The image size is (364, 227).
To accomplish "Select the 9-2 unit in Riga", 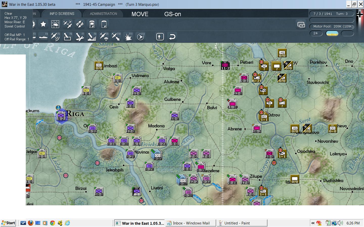I will 61,116.
